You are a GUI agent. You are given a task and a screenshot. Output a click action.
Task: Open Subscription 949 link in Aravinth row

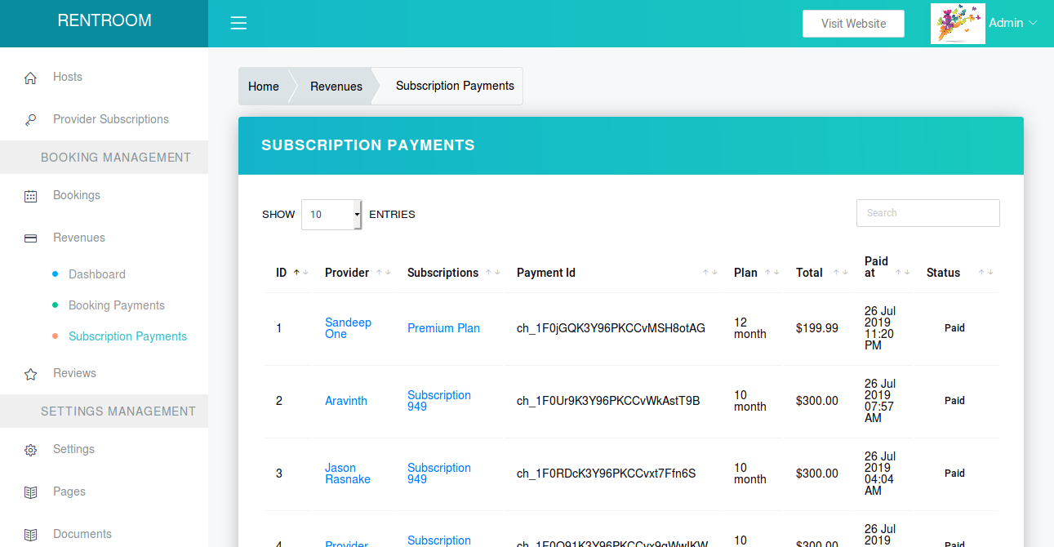pyautogui.click(x=439, y=401)
